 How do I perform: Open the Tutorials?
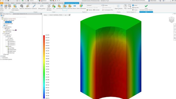[129, 7]
